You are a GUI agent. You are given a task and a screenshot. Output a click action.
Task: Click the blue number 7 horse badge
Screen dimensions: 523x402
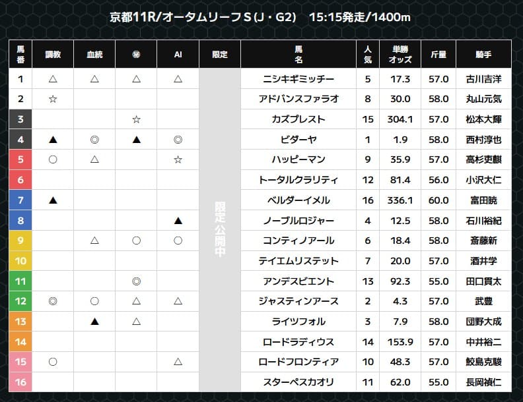20,200
